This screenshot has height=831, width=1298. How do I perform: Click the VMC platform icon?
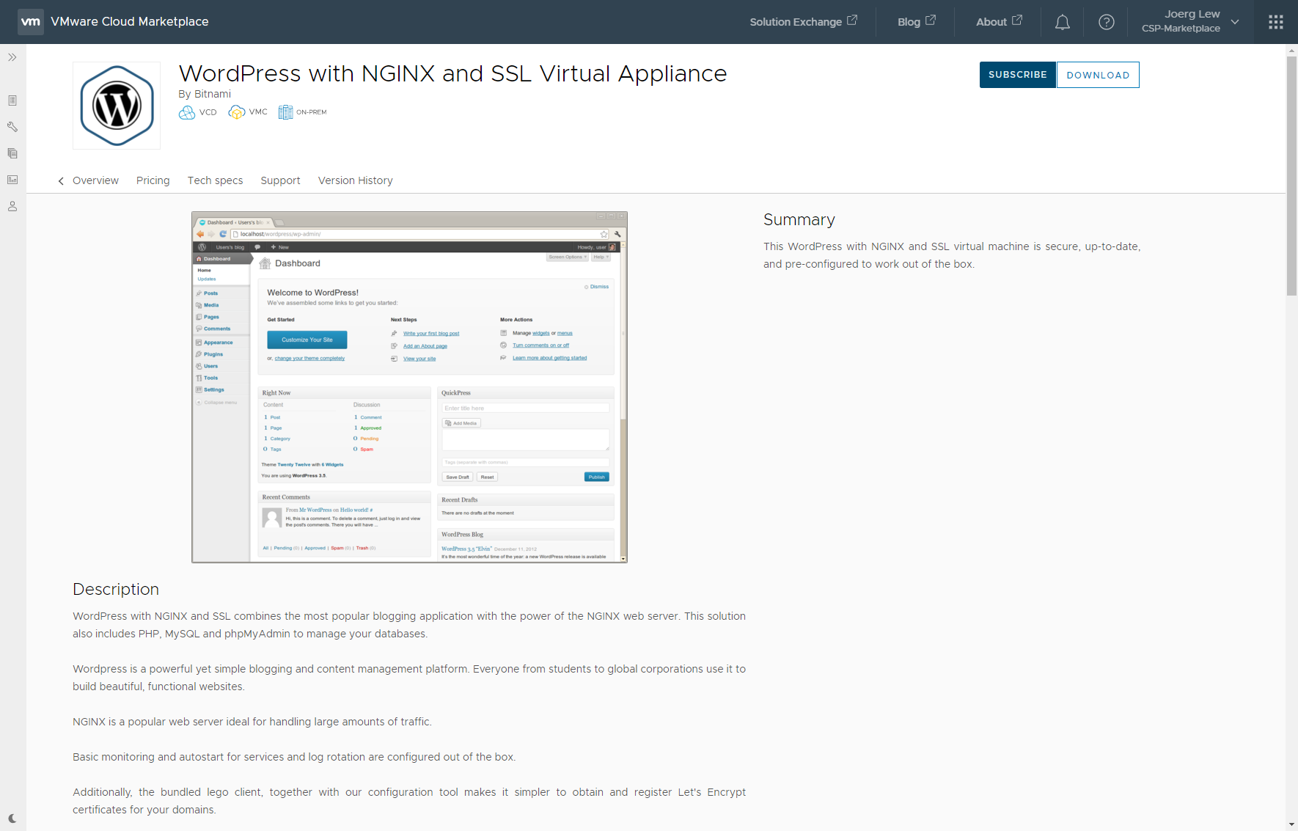[x=236, y=112]
